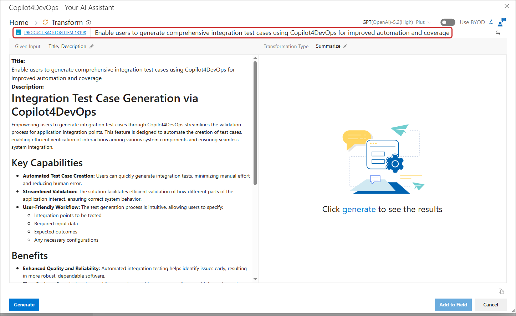Click the input panel scrollbar thumb
Viewport: 516px width, 316px height.
pos(255,123)
